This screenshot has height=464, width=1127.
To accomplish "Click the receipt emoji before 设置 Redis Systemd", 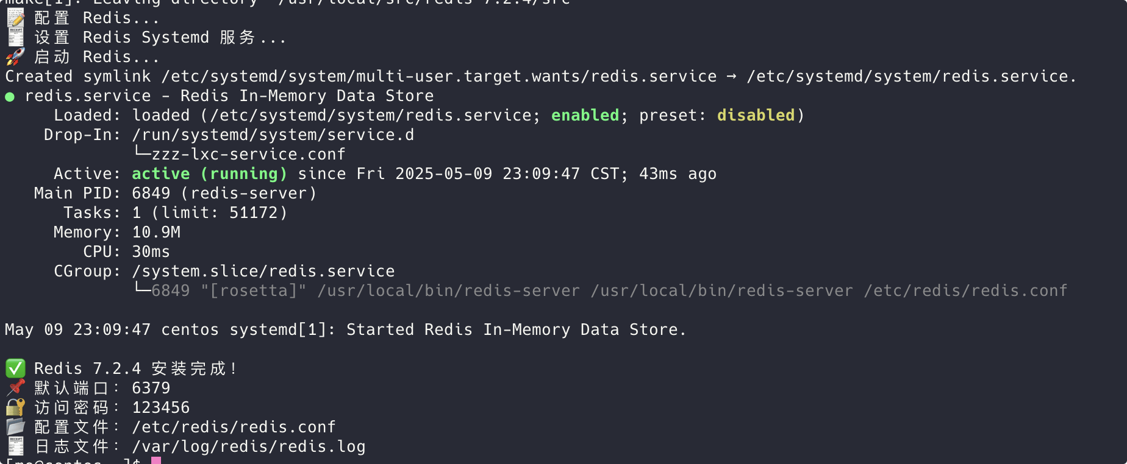I will pyautogui.click(x=15, y=38).
